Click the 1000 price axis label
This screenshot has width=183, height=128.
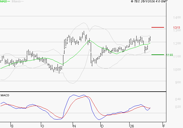[x=177, y=70]
